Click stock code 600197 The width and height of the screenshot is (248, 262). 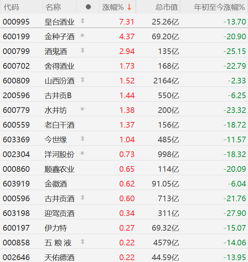pyautogui.click(x=16, y=228)
